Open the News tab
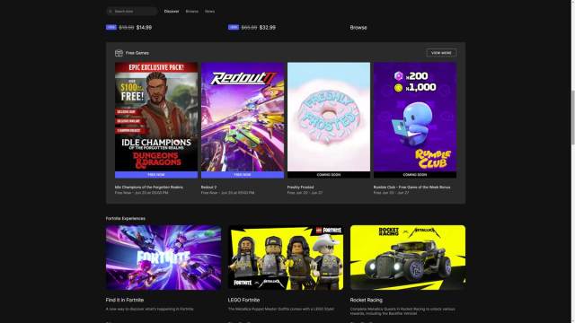The height and width of the screenshot is (323, 575). (209, 12)
